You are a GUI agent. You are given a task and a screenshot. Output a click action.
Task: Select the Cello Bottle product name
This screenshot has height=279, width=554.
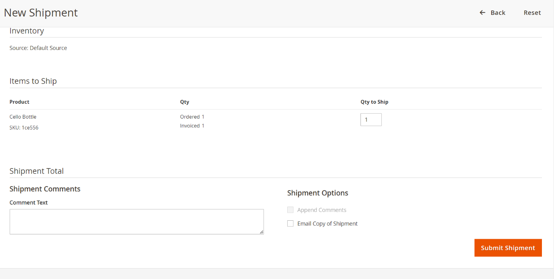coord(23,117)
